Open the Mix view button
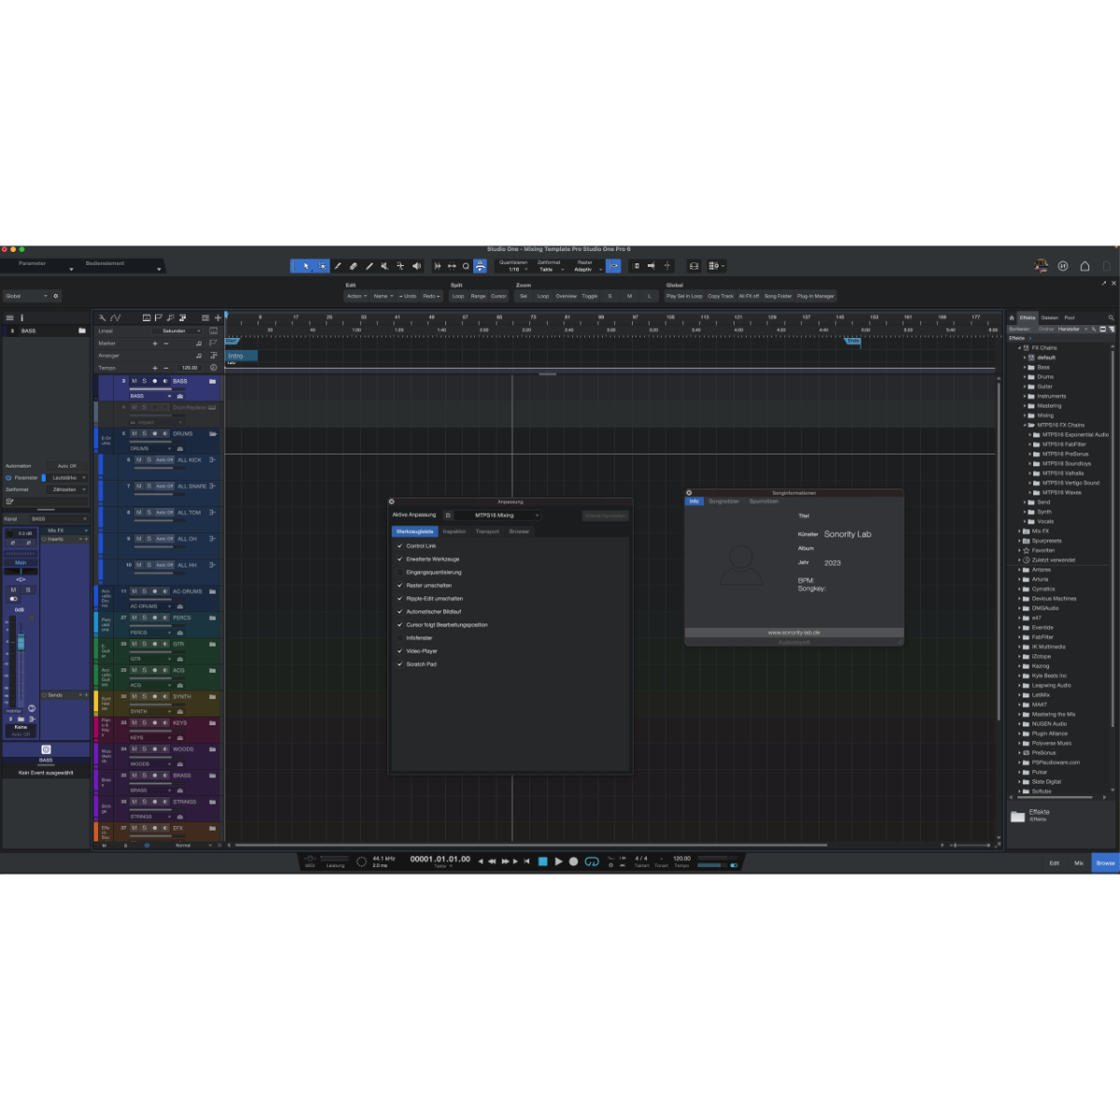The width and height of the screenshot is (1120, 1120). (x=1079, y=863)
